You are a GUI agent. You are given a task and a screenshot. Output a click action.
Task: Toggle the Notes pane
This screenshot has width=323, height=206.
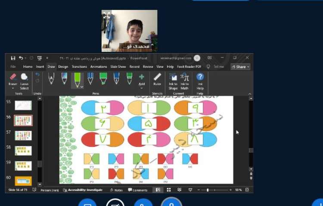pyautogui.click(x=116, y=190)
